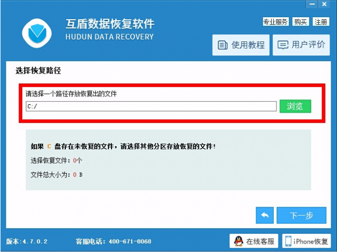
Task: Click the 文件总大小为: 0 B text
Action: (x=57, y=175)
